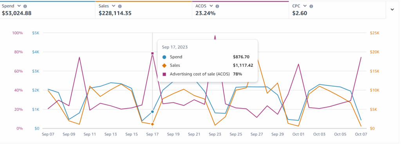Click the Sep 21 axis label

click(194, 134)
